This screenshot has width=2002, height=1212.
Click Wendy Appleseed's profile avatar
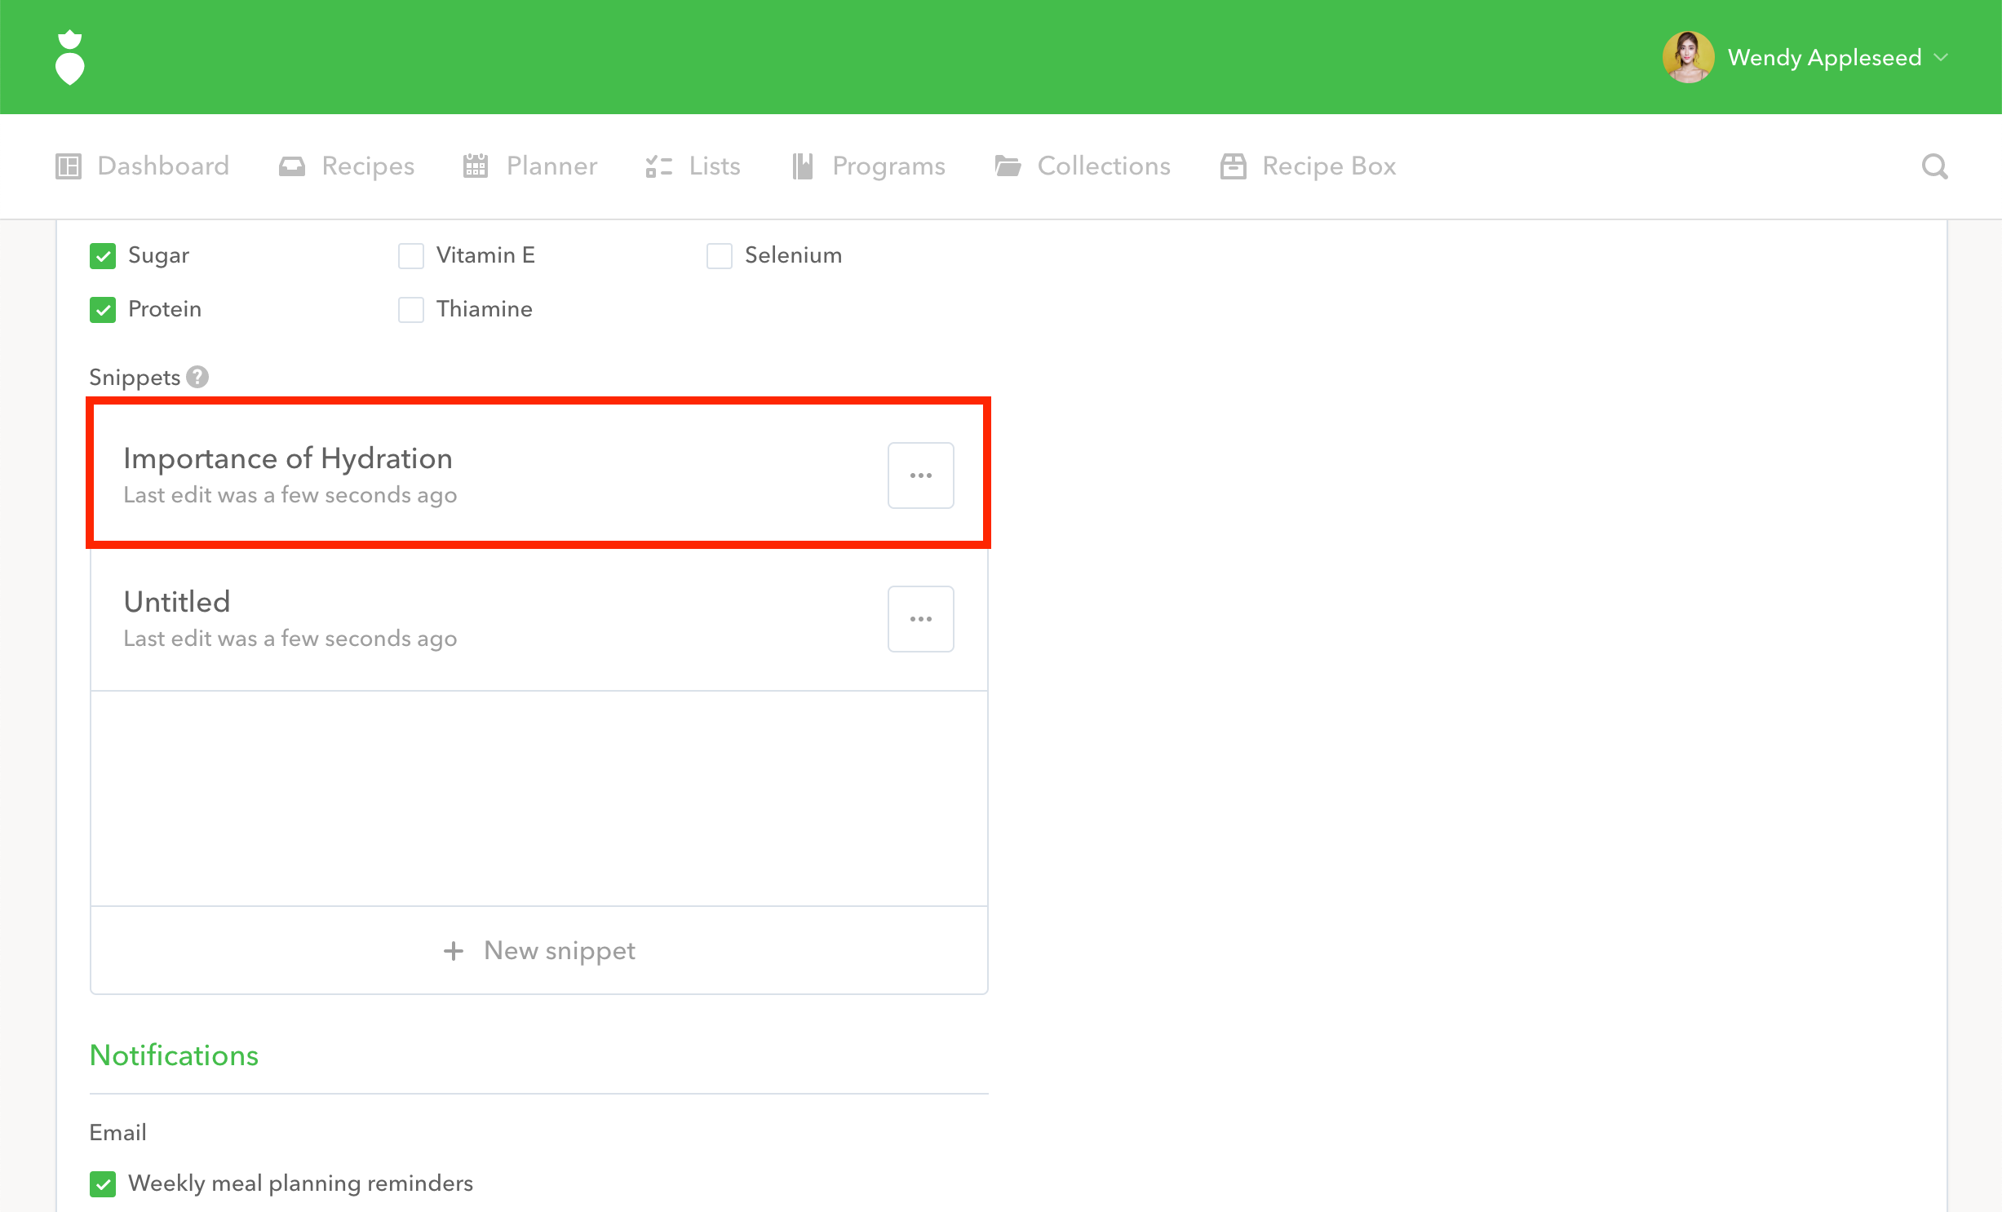tap(1687, 57)
